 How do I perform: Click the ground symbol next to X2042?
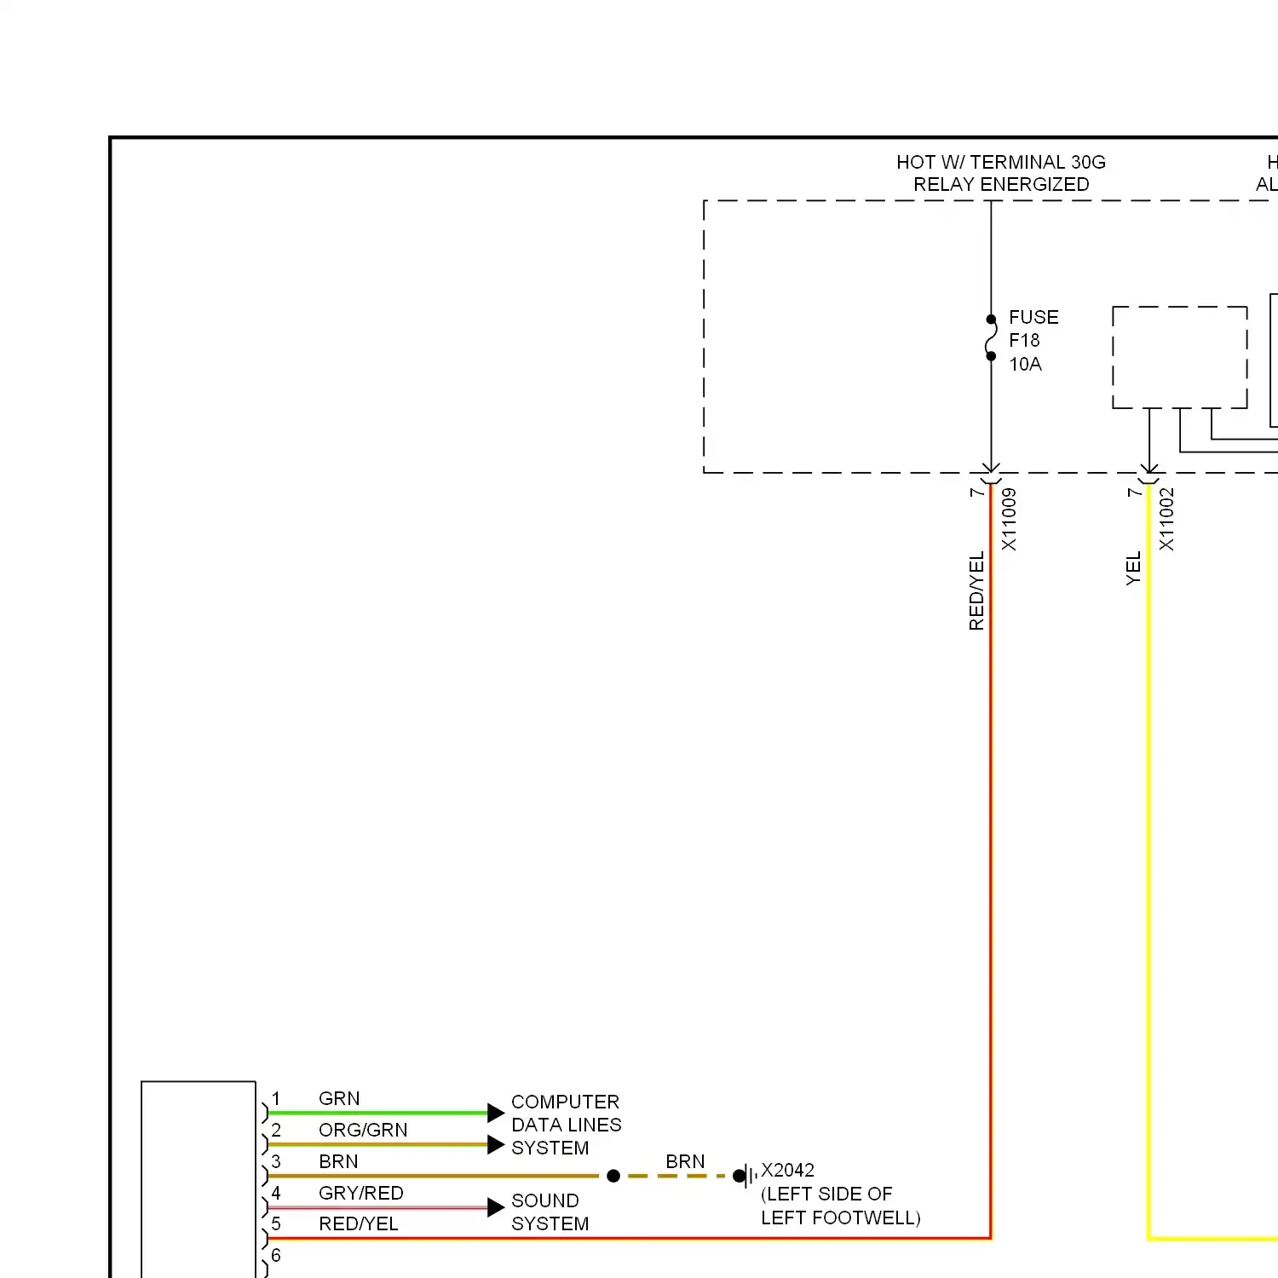pyautogui.click(x=745, y=1176)
